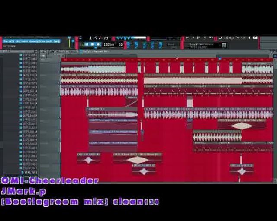Select browser file numbered 04

pyautogui.click(x=28, y=67)
